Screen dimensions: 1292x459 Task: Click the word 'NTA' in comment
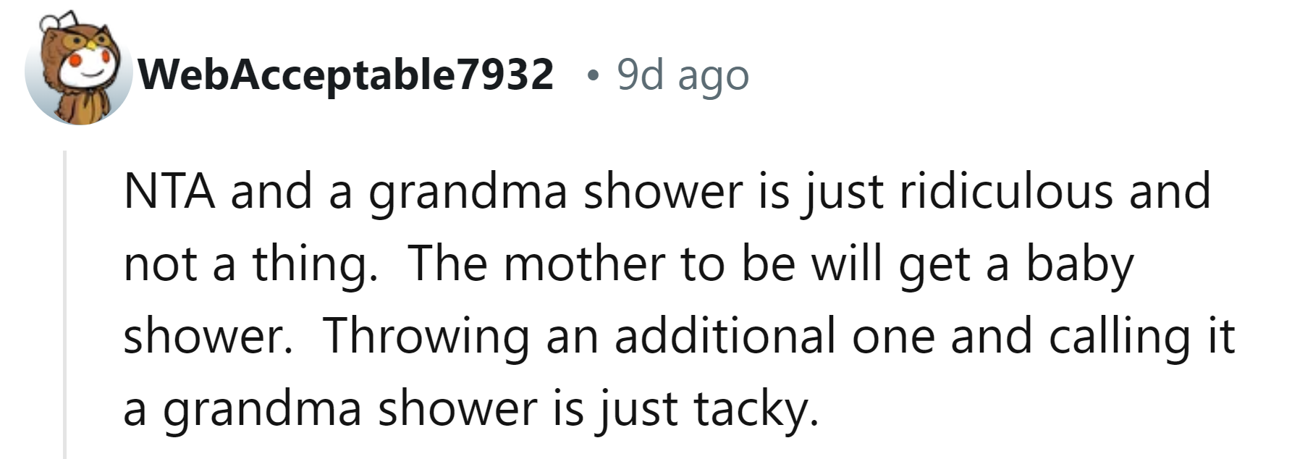pyautogui.click(x=169, y=191)
